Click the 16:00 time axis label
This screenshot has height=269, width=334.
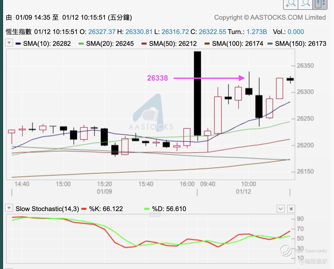[x=187, y=184]
